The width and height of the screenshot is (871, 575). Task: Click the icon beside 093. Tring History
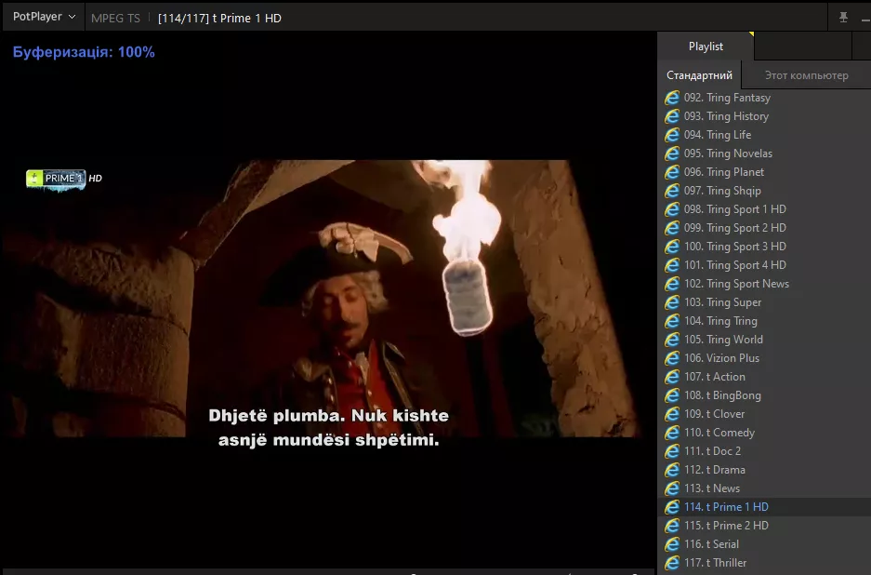(672, 116)
